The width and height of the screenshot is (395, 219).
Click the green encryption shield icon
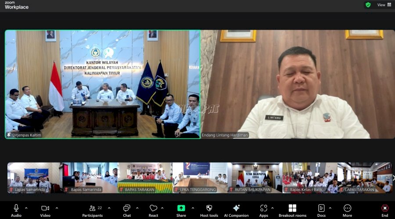click(x=368, y=5)
